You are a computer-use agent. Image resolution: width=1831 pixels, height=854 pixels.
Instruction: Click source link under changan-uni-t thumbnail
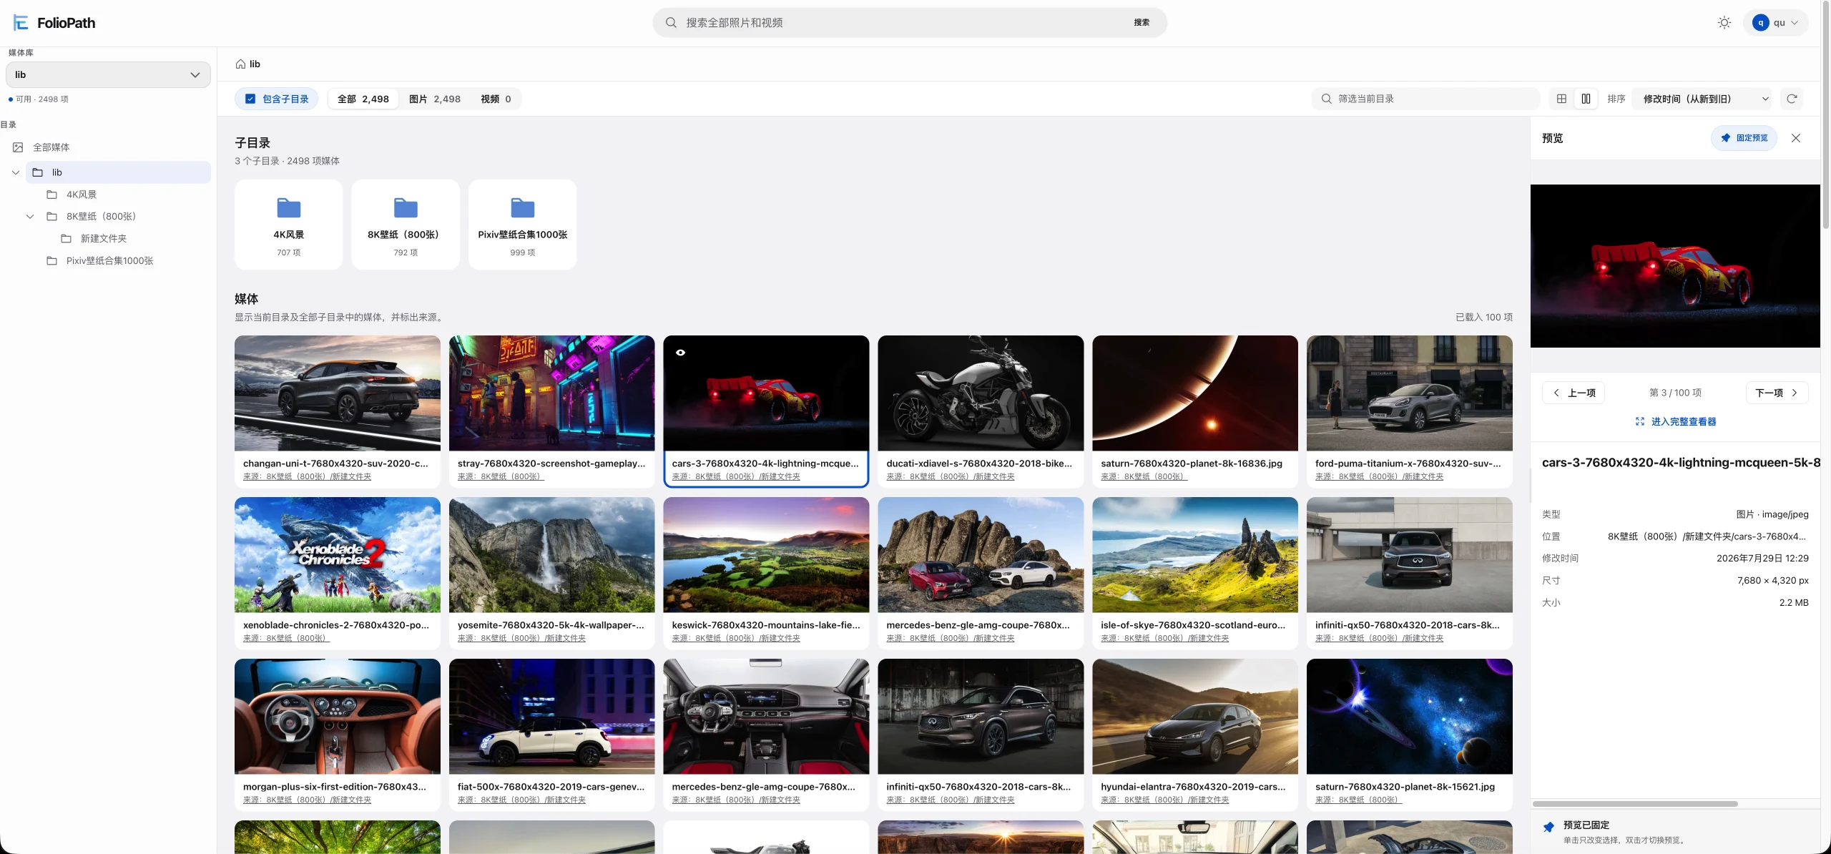coord(307,477)
